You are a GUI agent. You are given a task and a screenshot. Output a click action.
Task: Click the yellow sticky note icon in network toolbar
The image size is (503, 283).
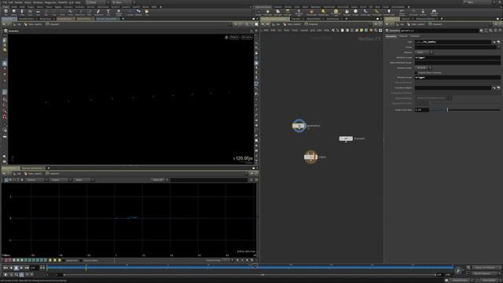362,30
